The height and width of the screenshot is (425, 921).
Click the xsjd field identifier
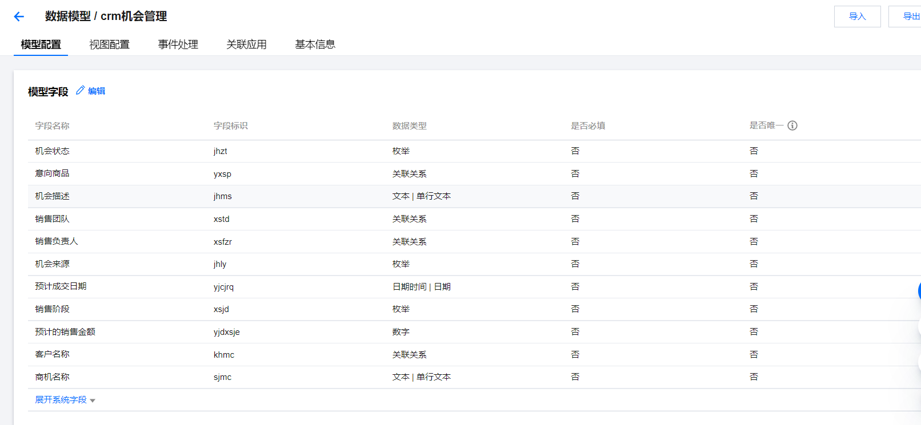pyautogui.click(x=221, y=309)
